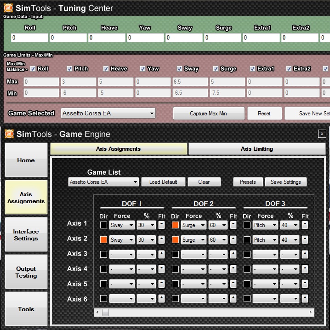Open Axis 4 DOF 2 filter button
Image resolution: width=330 pixels, height=330 pixels.
coord(233,269)
